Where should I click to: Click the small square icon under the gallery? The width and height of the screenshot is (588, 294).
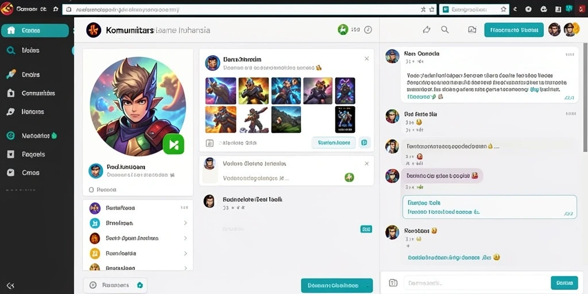pyautogui.click(x=210, y=143)
